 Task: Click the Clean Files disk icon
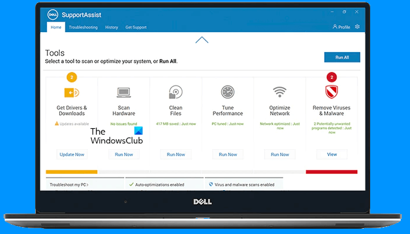click(x=176, y=92)
